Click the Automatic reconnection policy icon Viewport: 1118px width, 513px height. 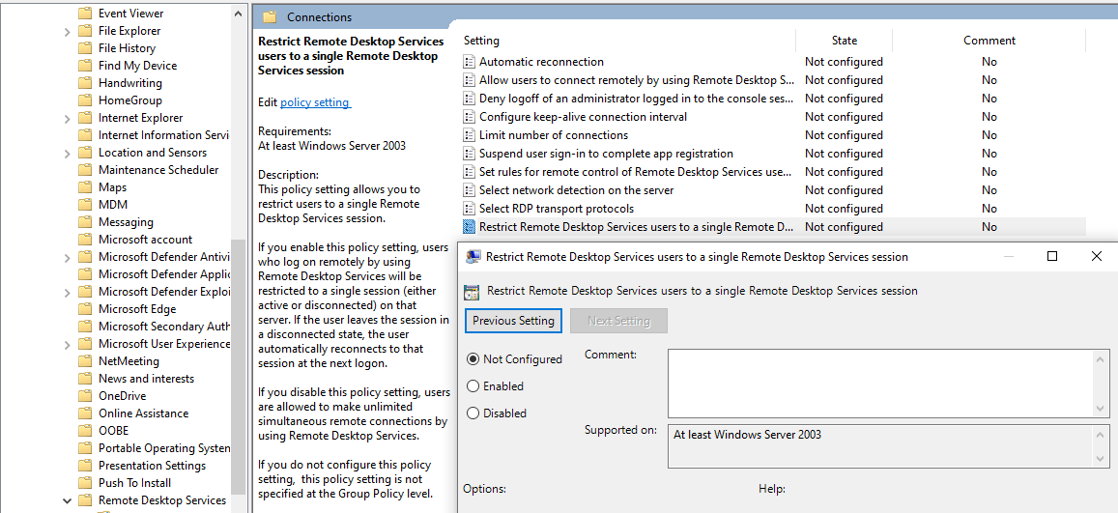[470, 62]
